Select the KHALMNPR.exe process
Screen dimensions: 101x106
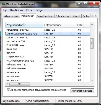pos(48,45)
